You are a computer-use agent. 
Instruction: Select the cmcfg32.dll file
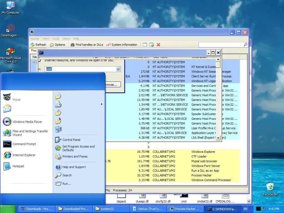(163, 198)
